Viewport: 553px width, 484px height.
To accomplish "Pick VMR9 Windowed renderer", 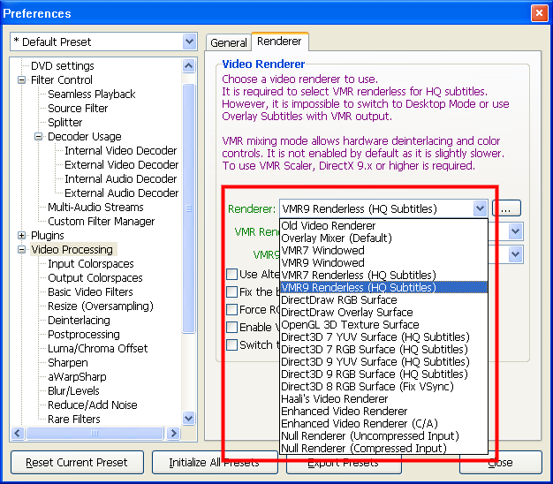I will [383, 262].
